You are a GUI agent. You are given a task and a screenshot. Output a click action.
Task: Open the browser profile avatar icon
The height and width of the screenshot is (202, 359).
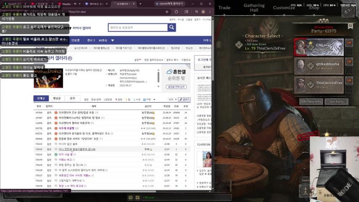click(x=203, y=12)
